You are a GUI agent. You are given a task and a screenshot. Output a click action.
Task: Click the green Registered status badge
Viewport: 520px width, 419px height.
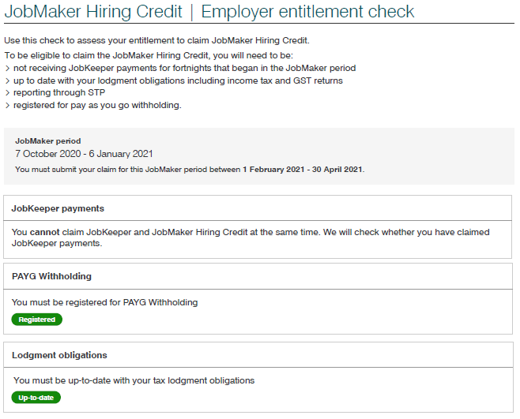click(36, 320)
